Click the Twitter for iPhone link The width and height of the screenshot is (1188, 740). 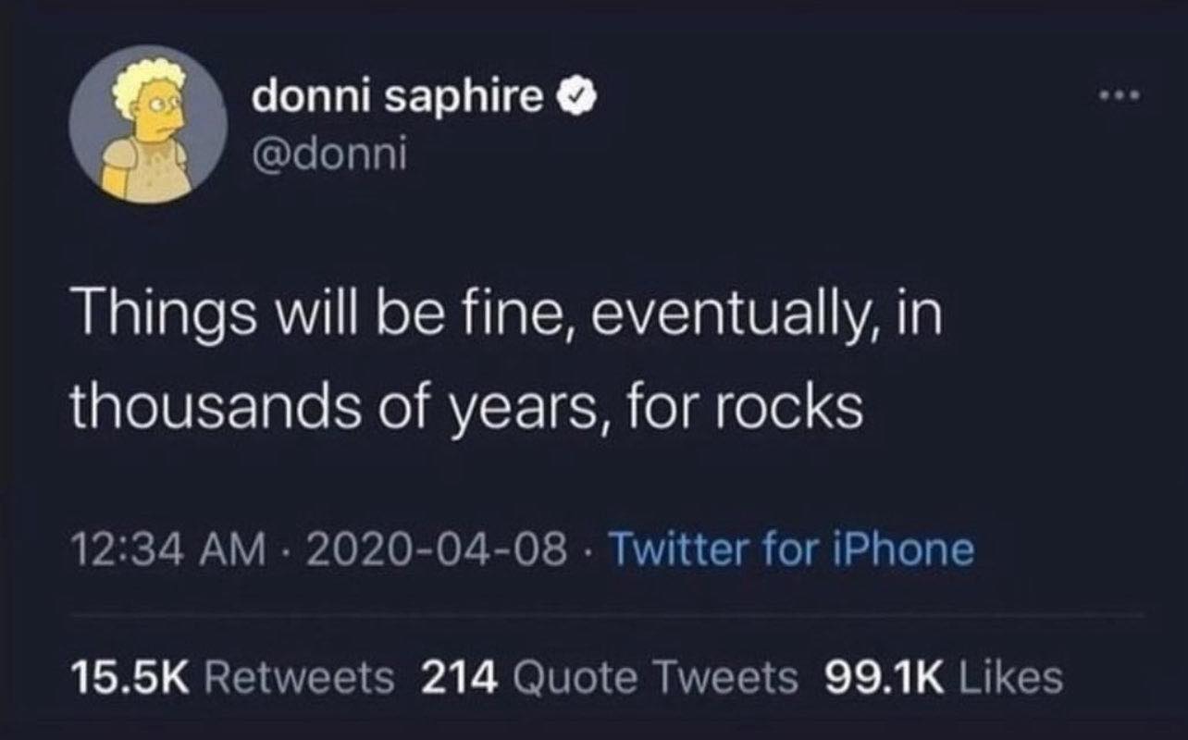click(x=796, y=548)
